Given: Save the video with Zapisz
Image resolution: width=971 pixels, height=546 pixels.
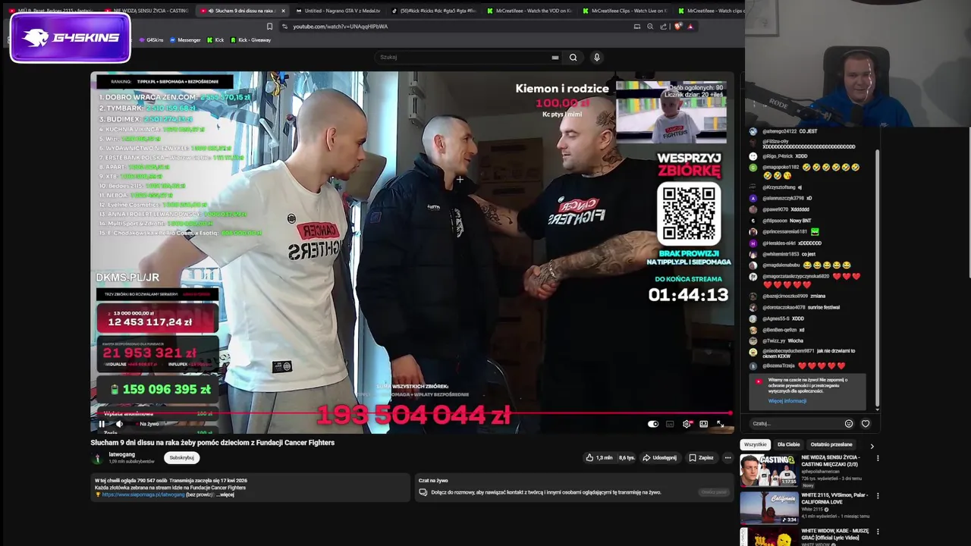Looking at the screenshot, I should pyautogui.click(x=701, y=457).
